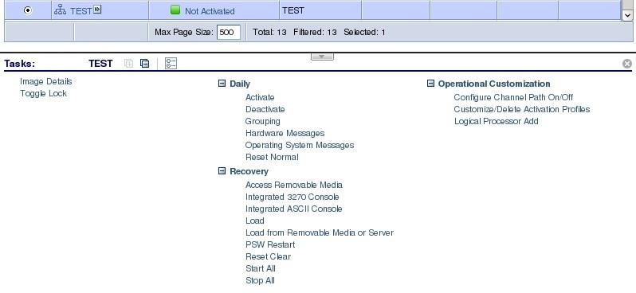Open Customize/Delete Activation Profiles

tap(522, 109)
